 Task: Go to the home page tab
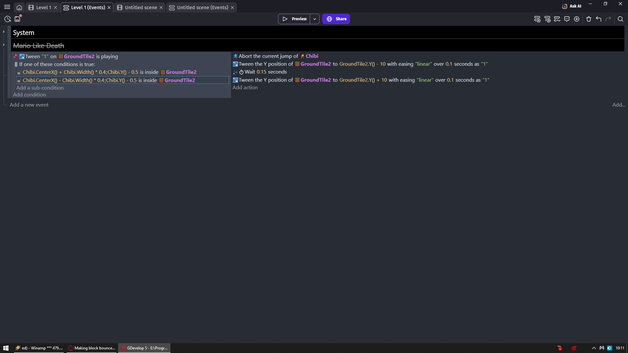pos(19,8)
